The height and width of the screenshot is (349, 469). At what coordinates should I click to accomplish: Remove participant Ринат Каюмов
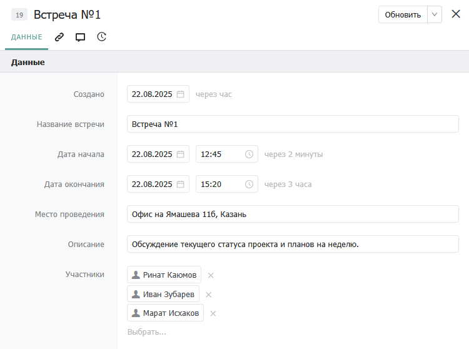point(211,275)
